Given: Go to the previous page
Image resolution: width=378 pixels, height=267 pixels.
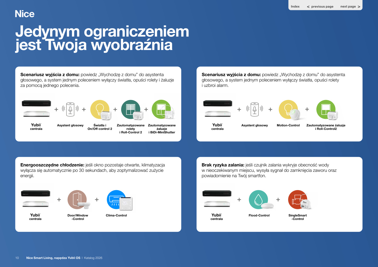Looking at the screenshot, I should click(x=320, y=6).
